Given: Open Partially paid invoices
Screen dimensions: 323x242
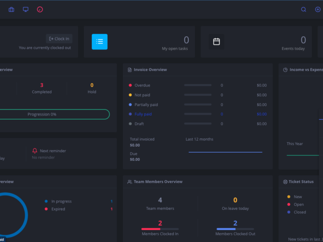Looking at the screenshot, I should click(146, 105).
